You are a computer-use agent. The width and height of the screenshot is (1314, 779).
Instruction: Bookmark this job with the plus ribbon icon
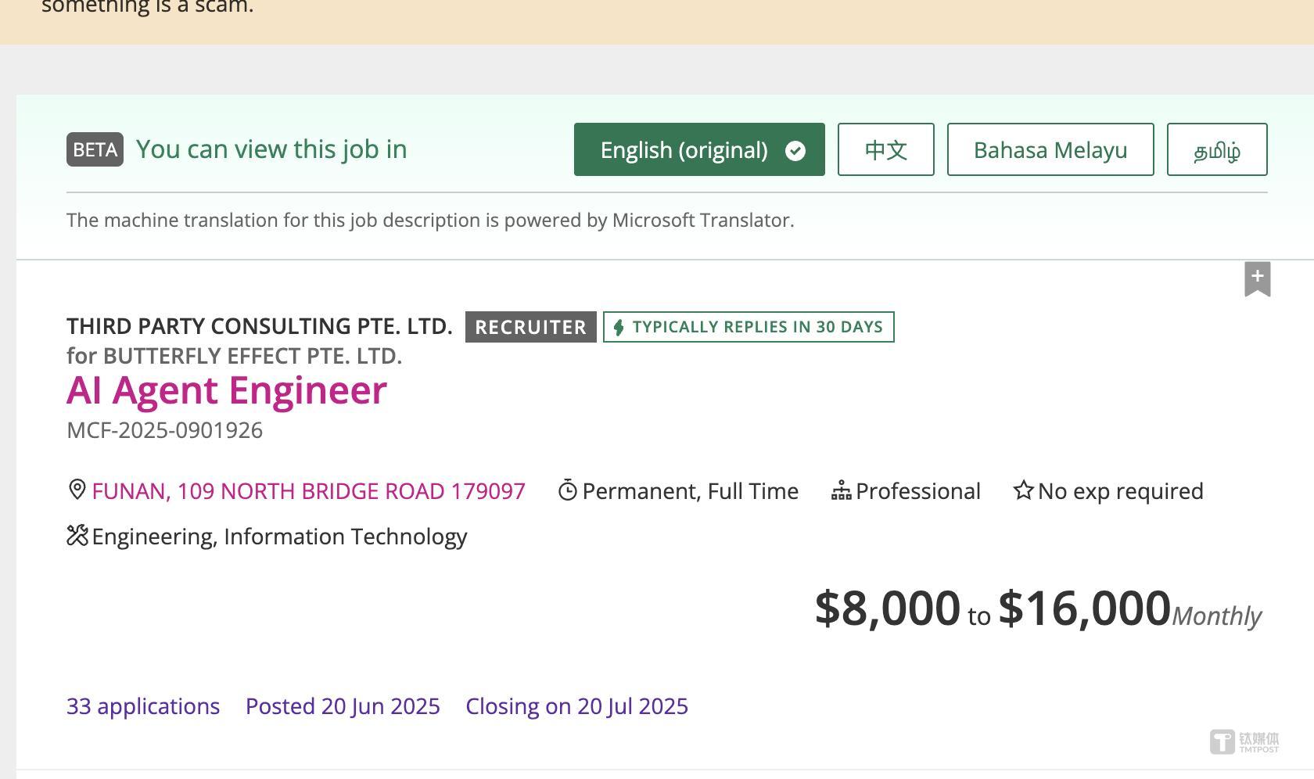pyautogui.click(x=1258, y=279)
